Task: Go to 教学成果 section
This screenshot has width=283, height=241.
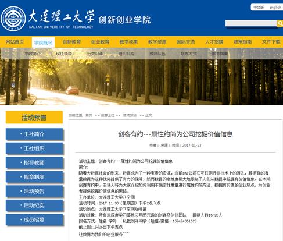Action: (128, 42)
